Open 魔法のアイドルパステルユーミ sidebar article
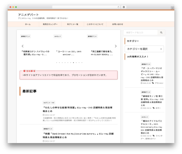The image size is (182, 154). 151,127
